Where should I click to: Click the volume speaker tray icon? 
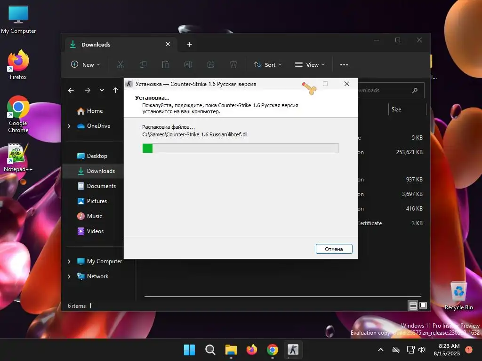coord(422,350)
